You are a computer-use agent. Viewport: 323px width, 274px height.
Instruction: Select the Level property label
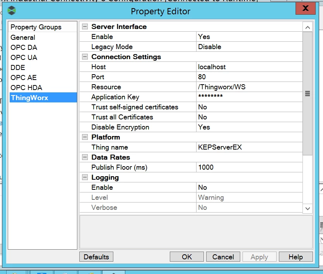tap(99, 197)
